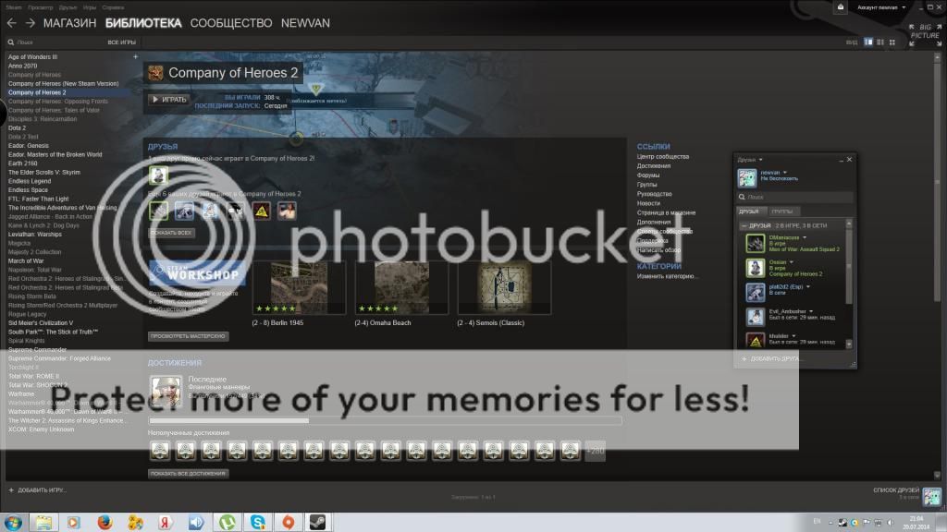The width and height of the screenshot is (947, 532).
Task: Switch to ГРУППЫ tab in the friends panel
Action: [x=782, y=212]
